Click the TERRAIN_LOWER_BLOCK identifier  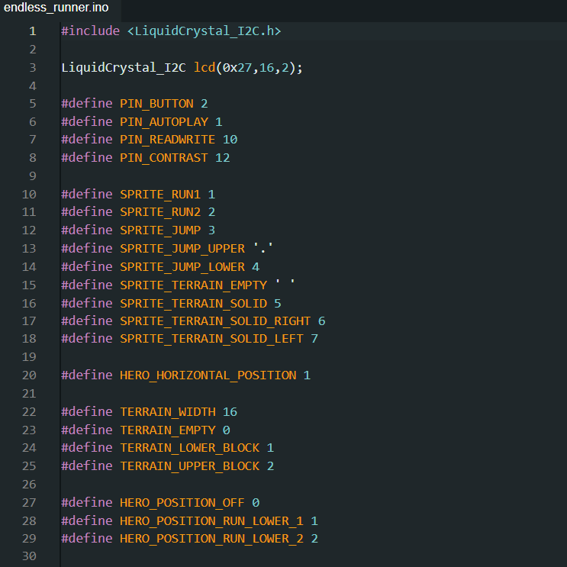click(189, 448)
